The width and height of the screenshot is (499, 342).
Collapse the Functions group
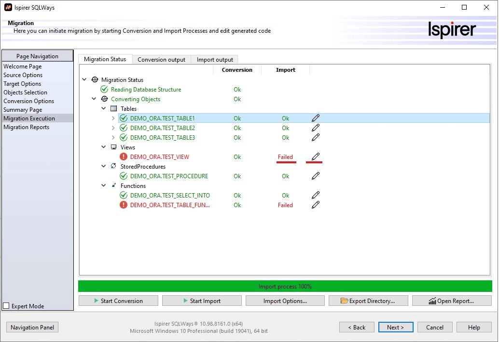(104, 185)
